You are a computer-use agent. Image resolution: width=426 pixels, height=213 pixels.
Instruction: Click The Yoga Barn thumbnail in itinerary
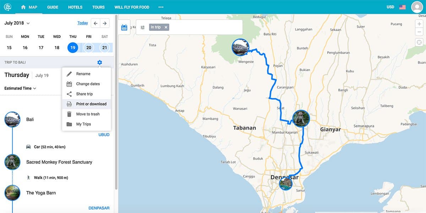coord(12,193)
